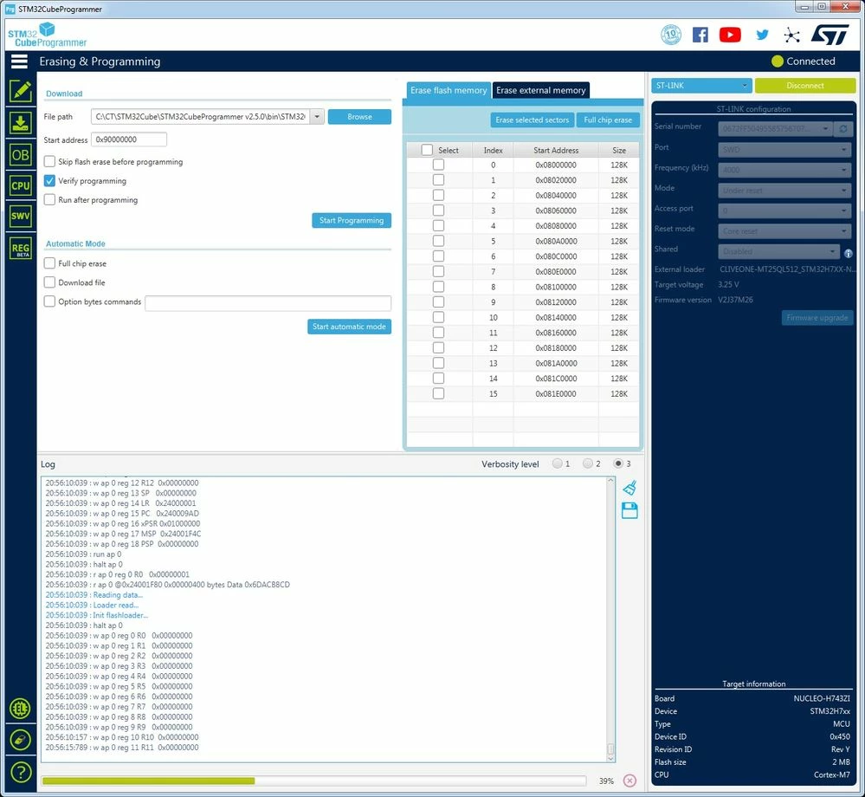This screenshot has height=797, width=865.
Task: Open the Access port dropdown
Action: pos(784,211)
